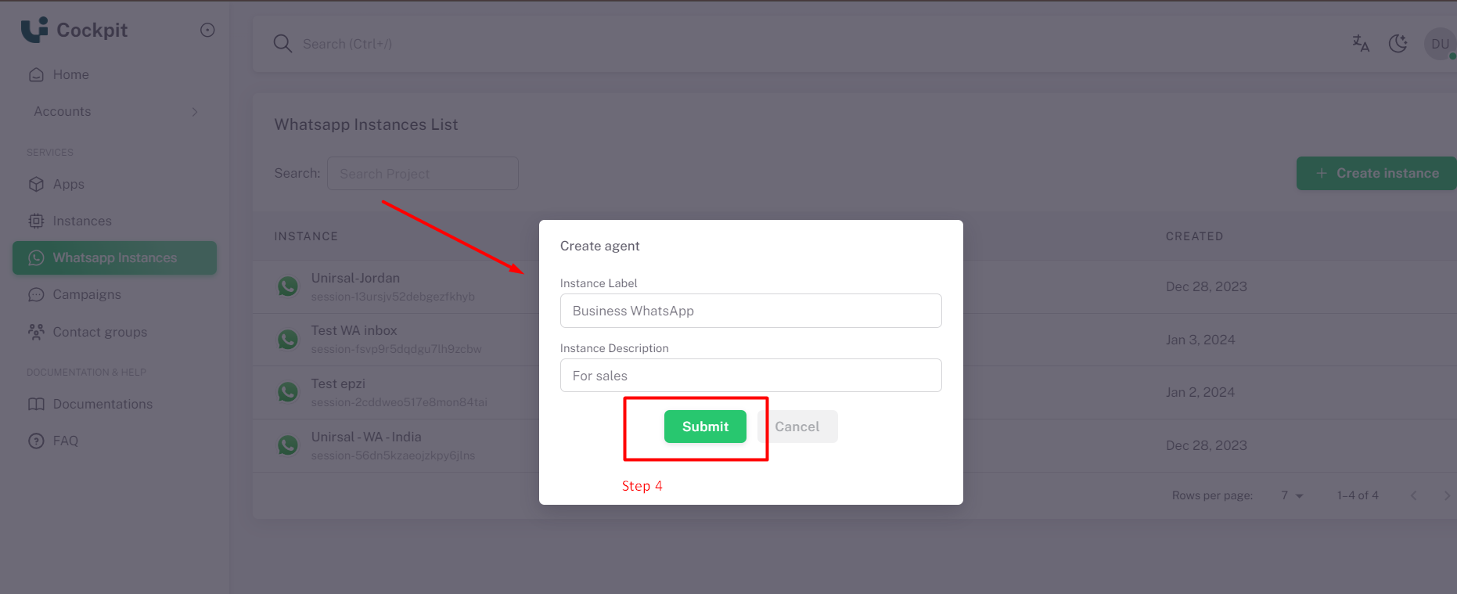Viewport: 1457px width, 594px height.
Task: Click the Create instance button
Action: (1376, 173)
